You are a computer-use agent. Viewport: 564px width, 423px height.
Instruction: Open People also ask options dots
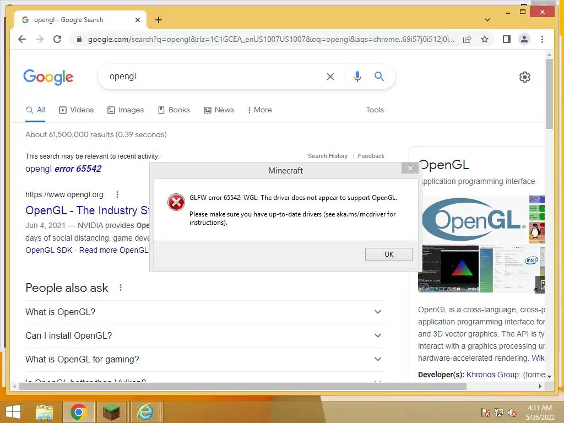click(121, 288)
